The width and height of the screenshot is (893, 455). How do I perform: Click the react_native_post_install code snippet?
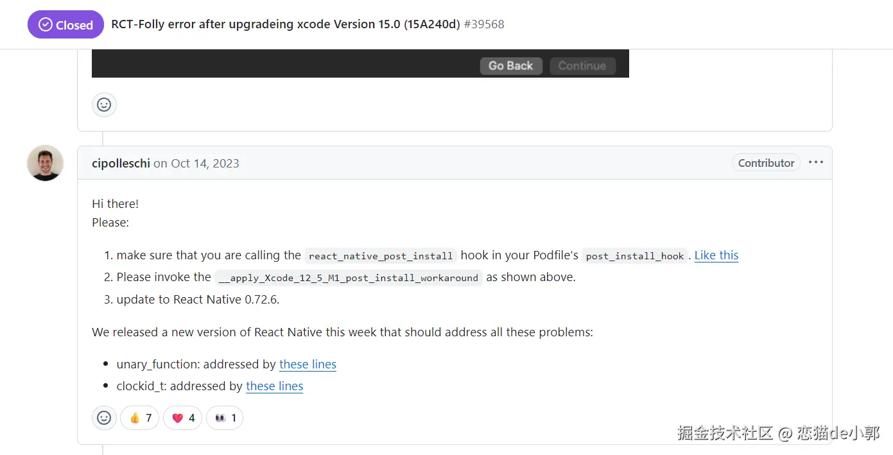(381, 256)
